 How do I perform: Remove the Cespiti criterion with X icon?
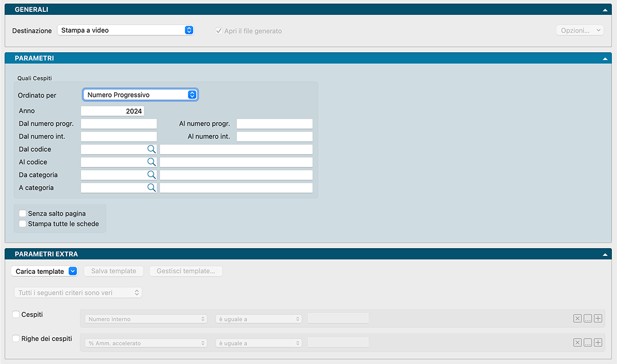tap(578, 319)
